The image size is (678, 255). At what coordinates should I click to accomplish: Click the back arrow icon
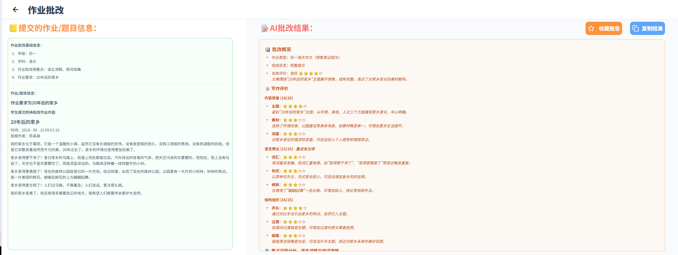coord(16,10)
